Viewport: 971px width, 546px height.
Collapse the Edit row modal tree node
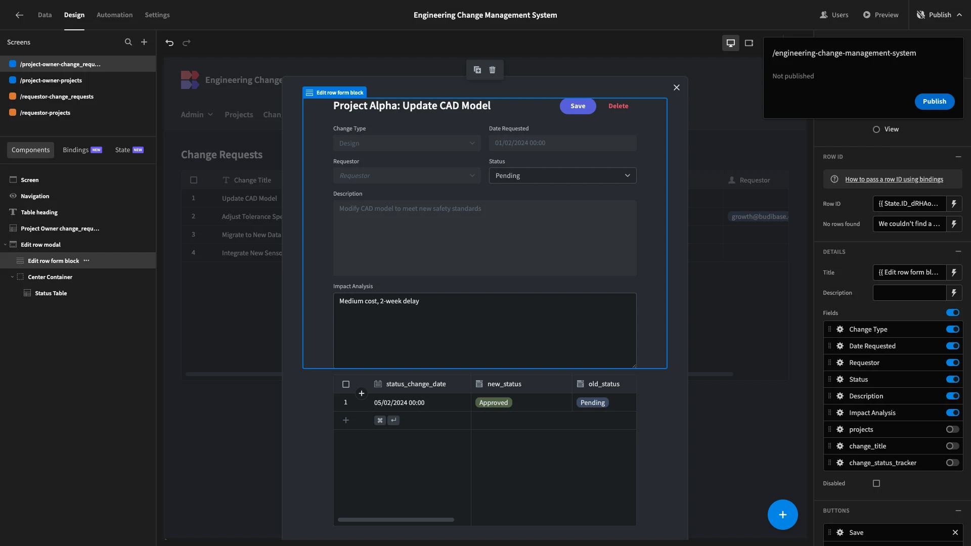[5, 245]
